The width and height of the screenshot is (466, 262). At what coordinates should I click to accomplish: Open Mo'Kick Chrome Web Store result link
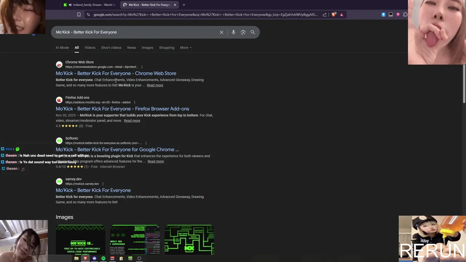coord(116,74)
